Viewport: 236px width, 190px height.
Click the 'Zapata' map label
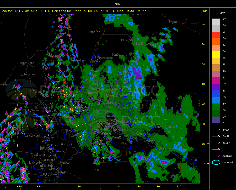[x=64, y=163]
